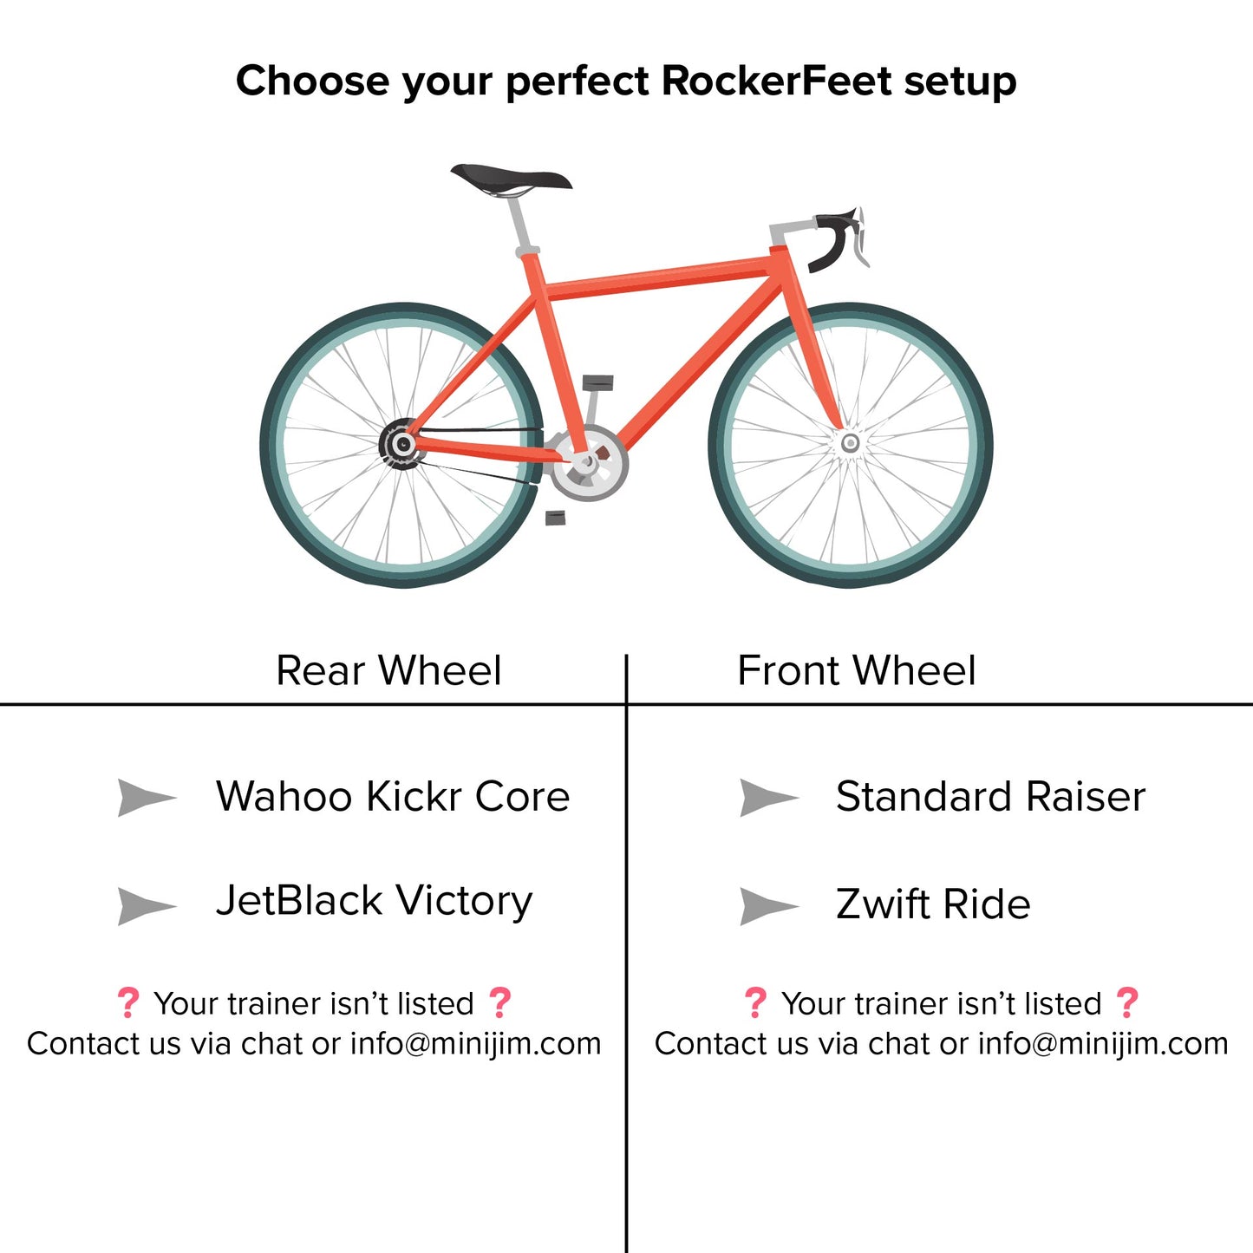Click the arrow icon beside Wahoo Kickr Core
The width and height of the screenshot is (1253, 1253).
coord(147,798)
